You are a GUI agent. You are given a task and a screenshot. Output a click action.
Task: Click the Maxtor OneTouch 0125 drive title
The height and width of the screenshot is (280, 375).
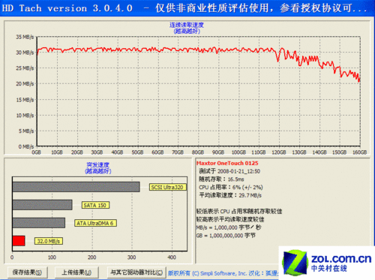(x=227, y=163)
